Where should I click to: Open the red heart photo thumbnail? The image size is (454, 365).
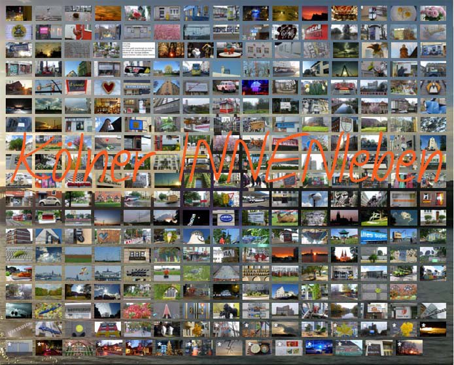[x=108, y=87]
